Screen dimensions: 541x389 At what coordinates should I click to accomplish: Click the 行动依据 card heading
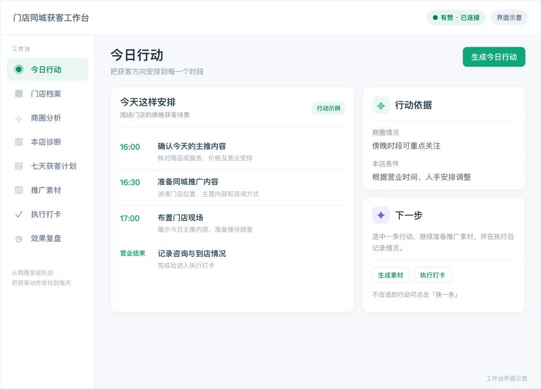413,105
